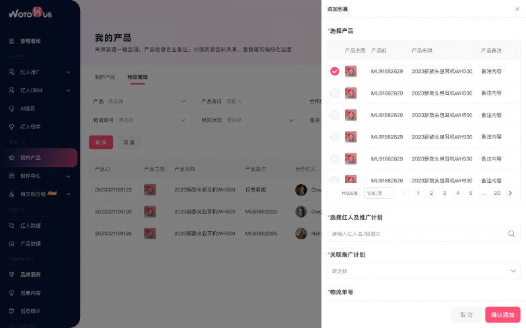Open 管理看板 in the sidebar
526x328 pixels.
[x=30, y=41]
